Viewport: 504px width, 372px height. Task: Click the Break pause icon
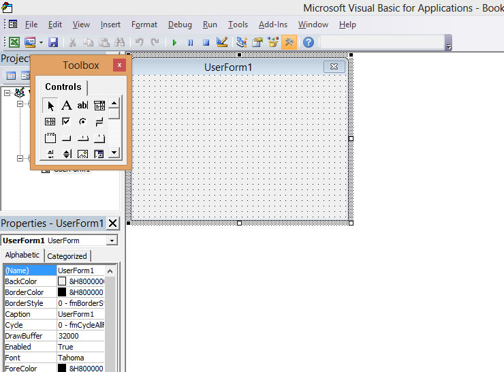click(x=190, y=42)
